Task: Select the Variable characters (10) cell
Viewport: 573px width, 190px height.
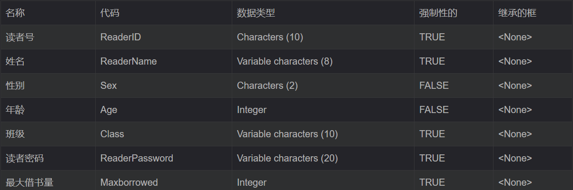Action: pyautogui.click(x=287, y=134)
